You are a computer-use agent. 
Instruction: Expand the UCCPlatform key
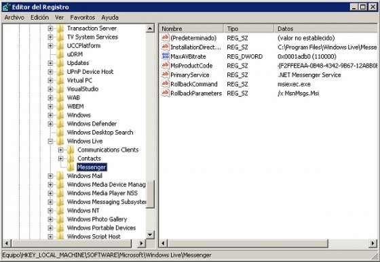(50, 45)
